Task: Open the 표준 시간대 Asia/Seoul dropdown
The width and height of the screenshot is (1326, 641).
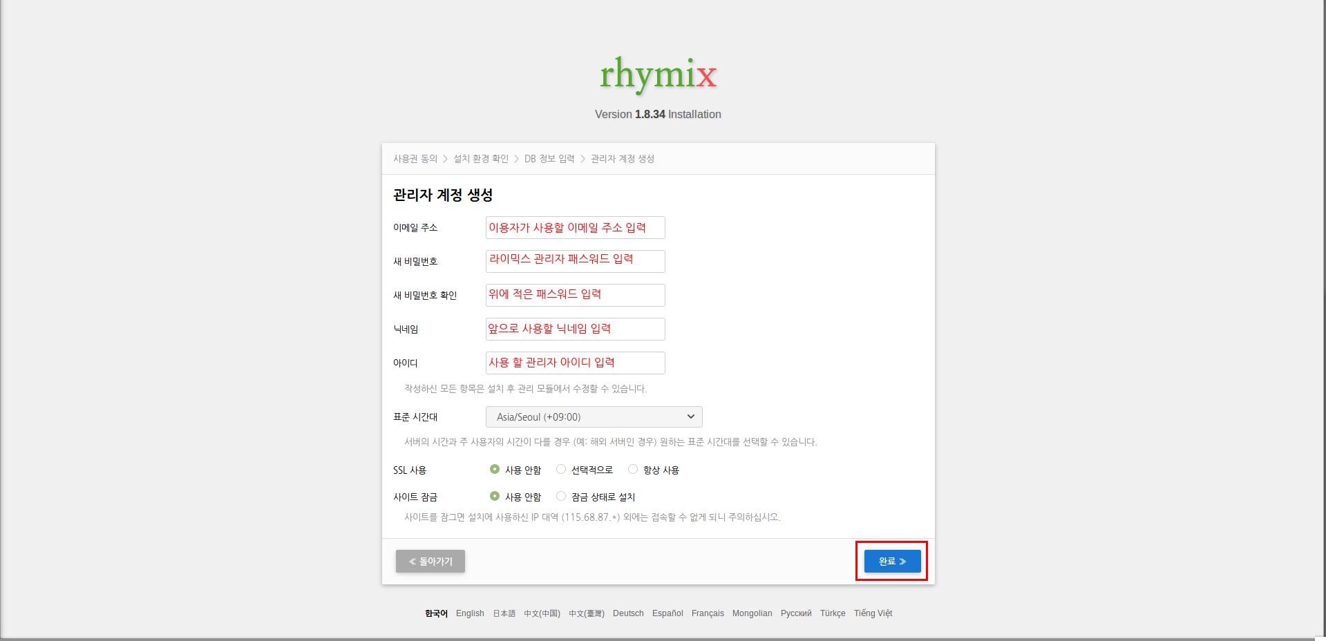Action: point(594,417)
